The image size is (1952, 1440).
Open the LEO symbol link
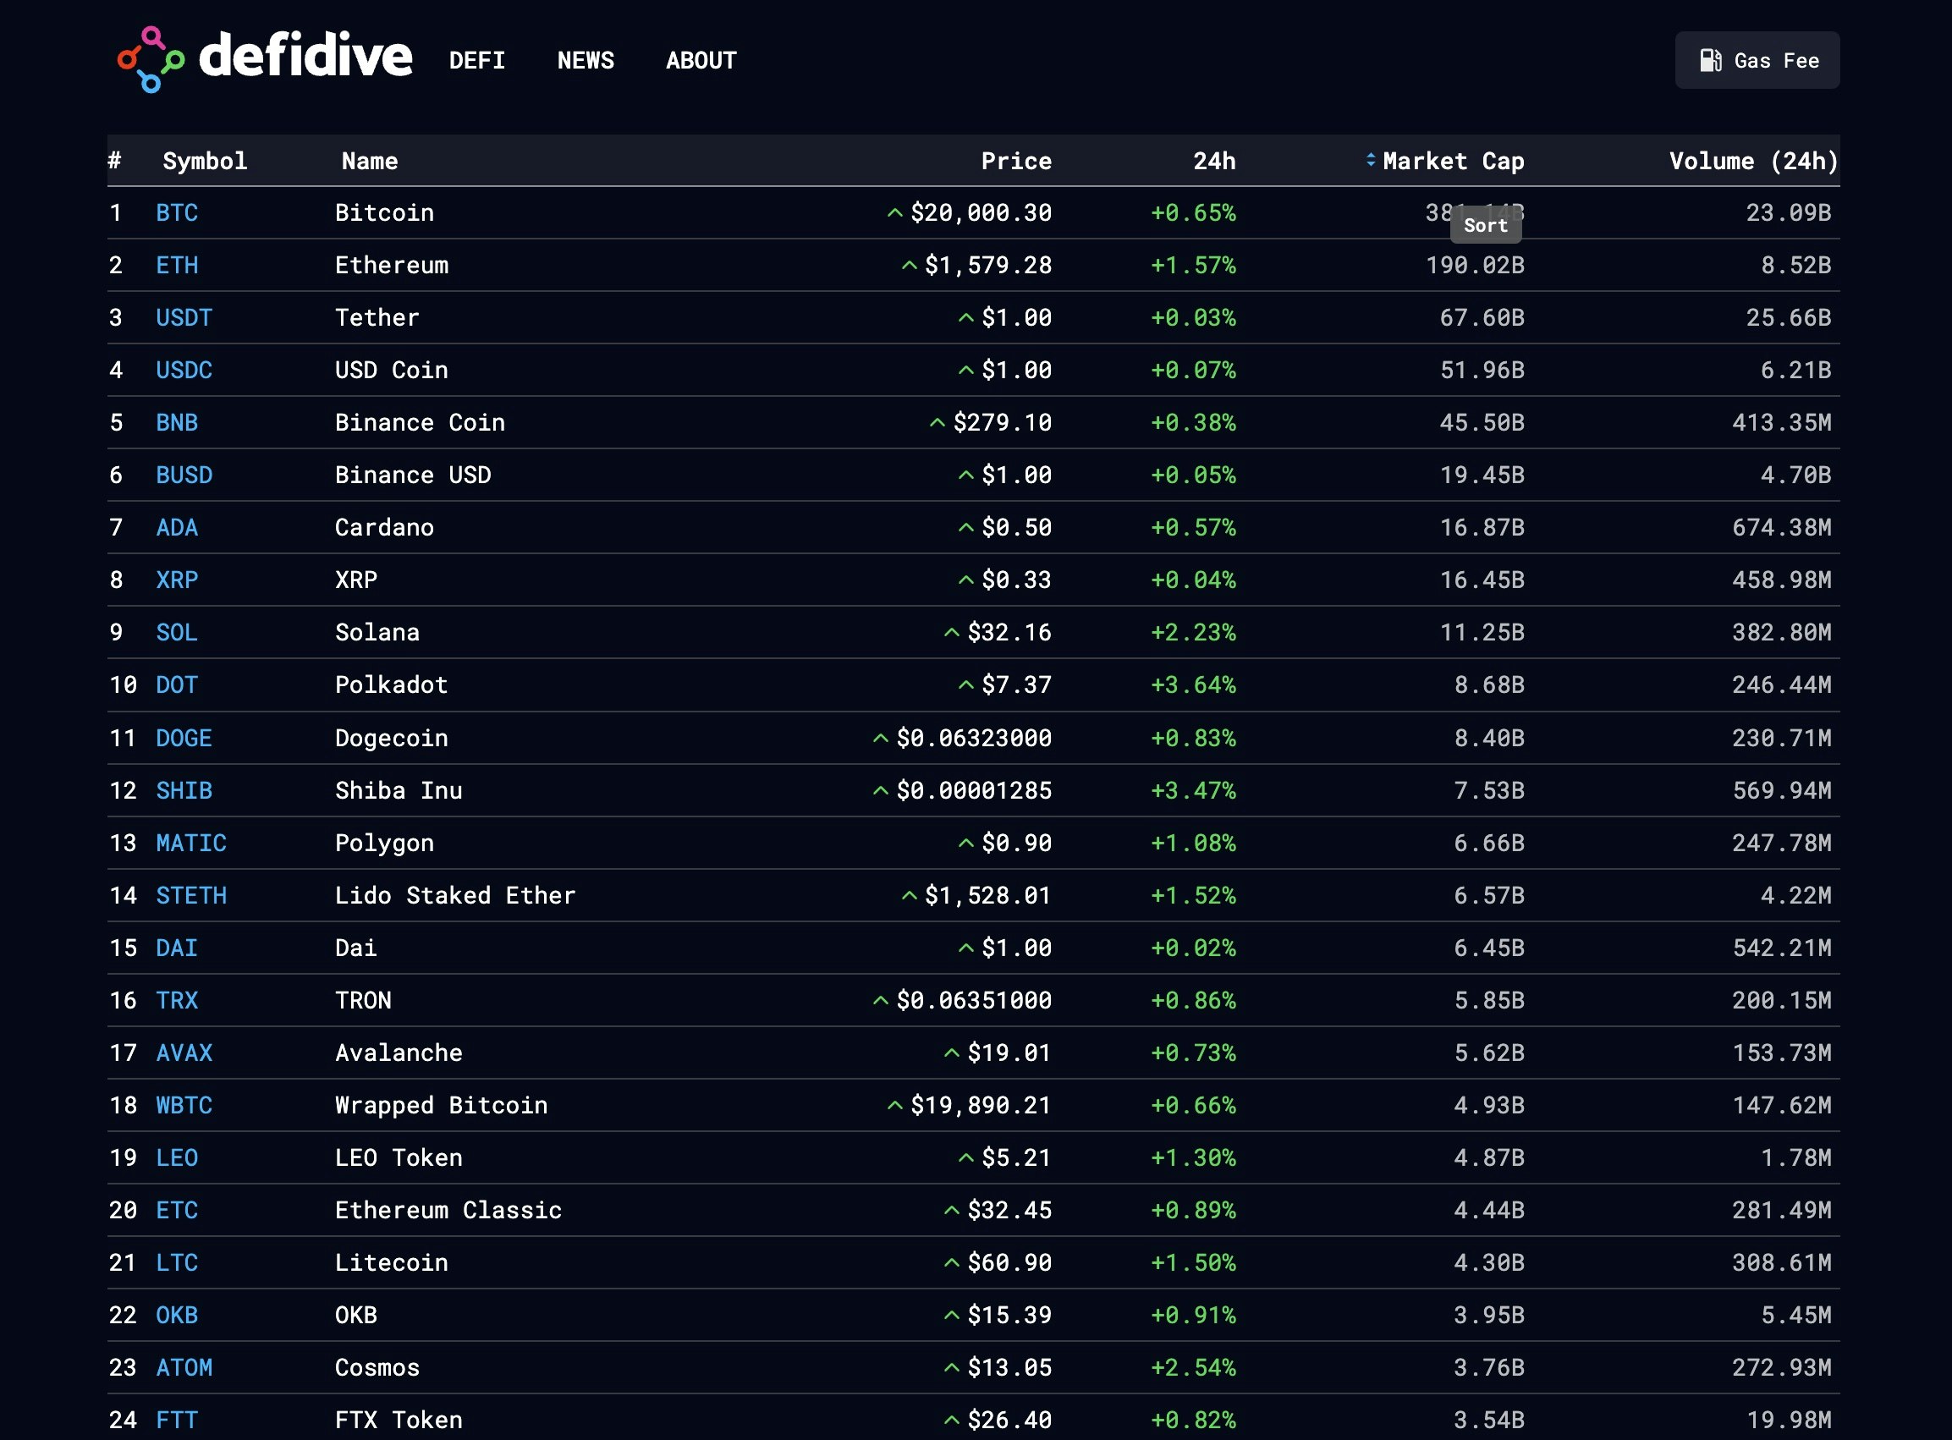[177, 1158]
